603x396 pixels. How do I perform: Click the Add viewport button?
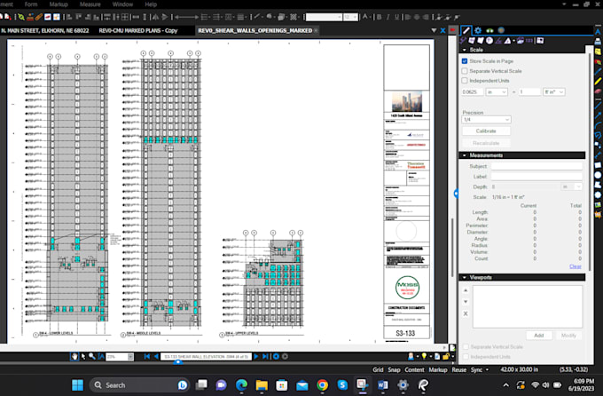(539, 336)
